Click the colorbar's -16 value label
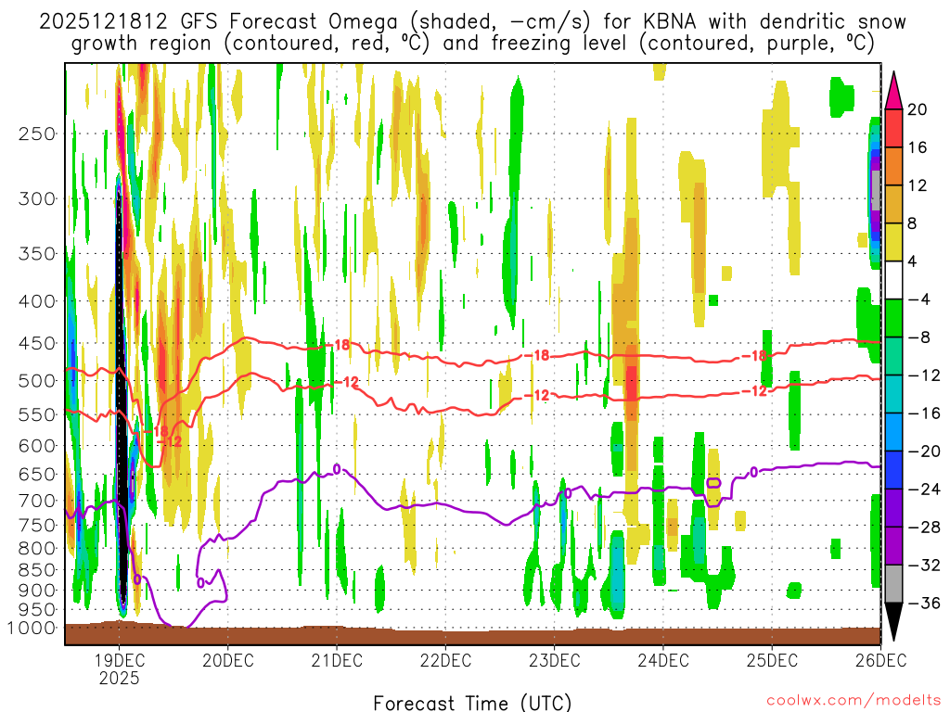The height and width of the screenshot is (712, 950). pyautogui.click(x=924, y=413)
